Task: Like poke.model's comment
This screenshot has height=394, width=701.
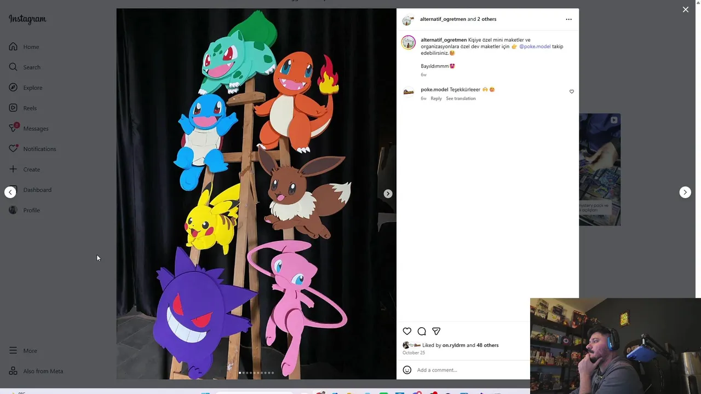Action: (x=571, y=92)
